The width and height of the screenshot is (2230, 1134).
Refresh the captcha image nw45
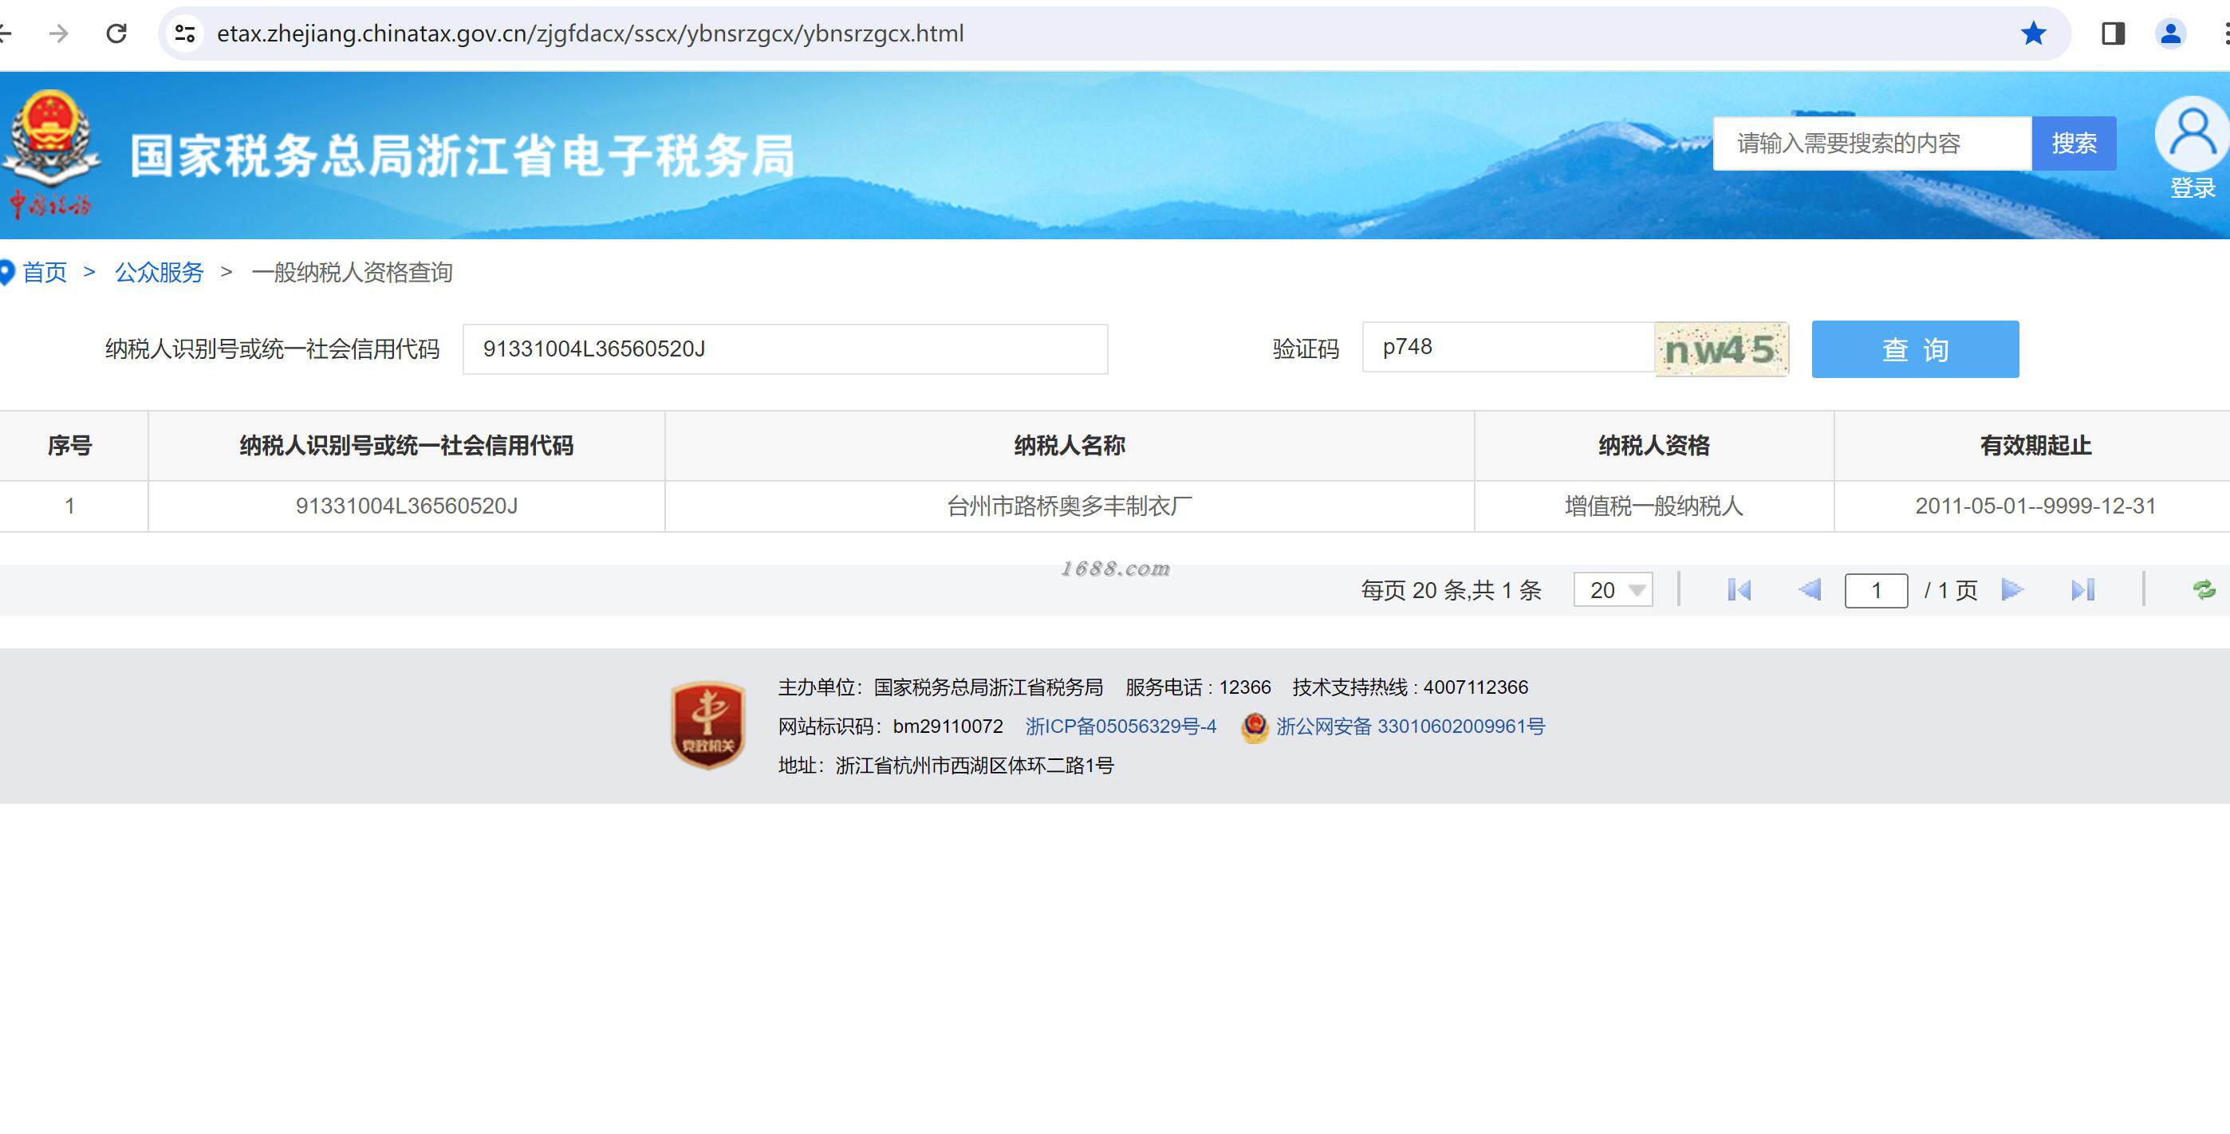pos(1720,350)
